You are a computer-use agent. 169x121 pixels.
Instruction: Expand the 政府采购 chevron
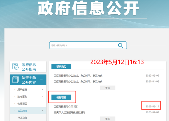pyautogui.click(x=42, y=97)
